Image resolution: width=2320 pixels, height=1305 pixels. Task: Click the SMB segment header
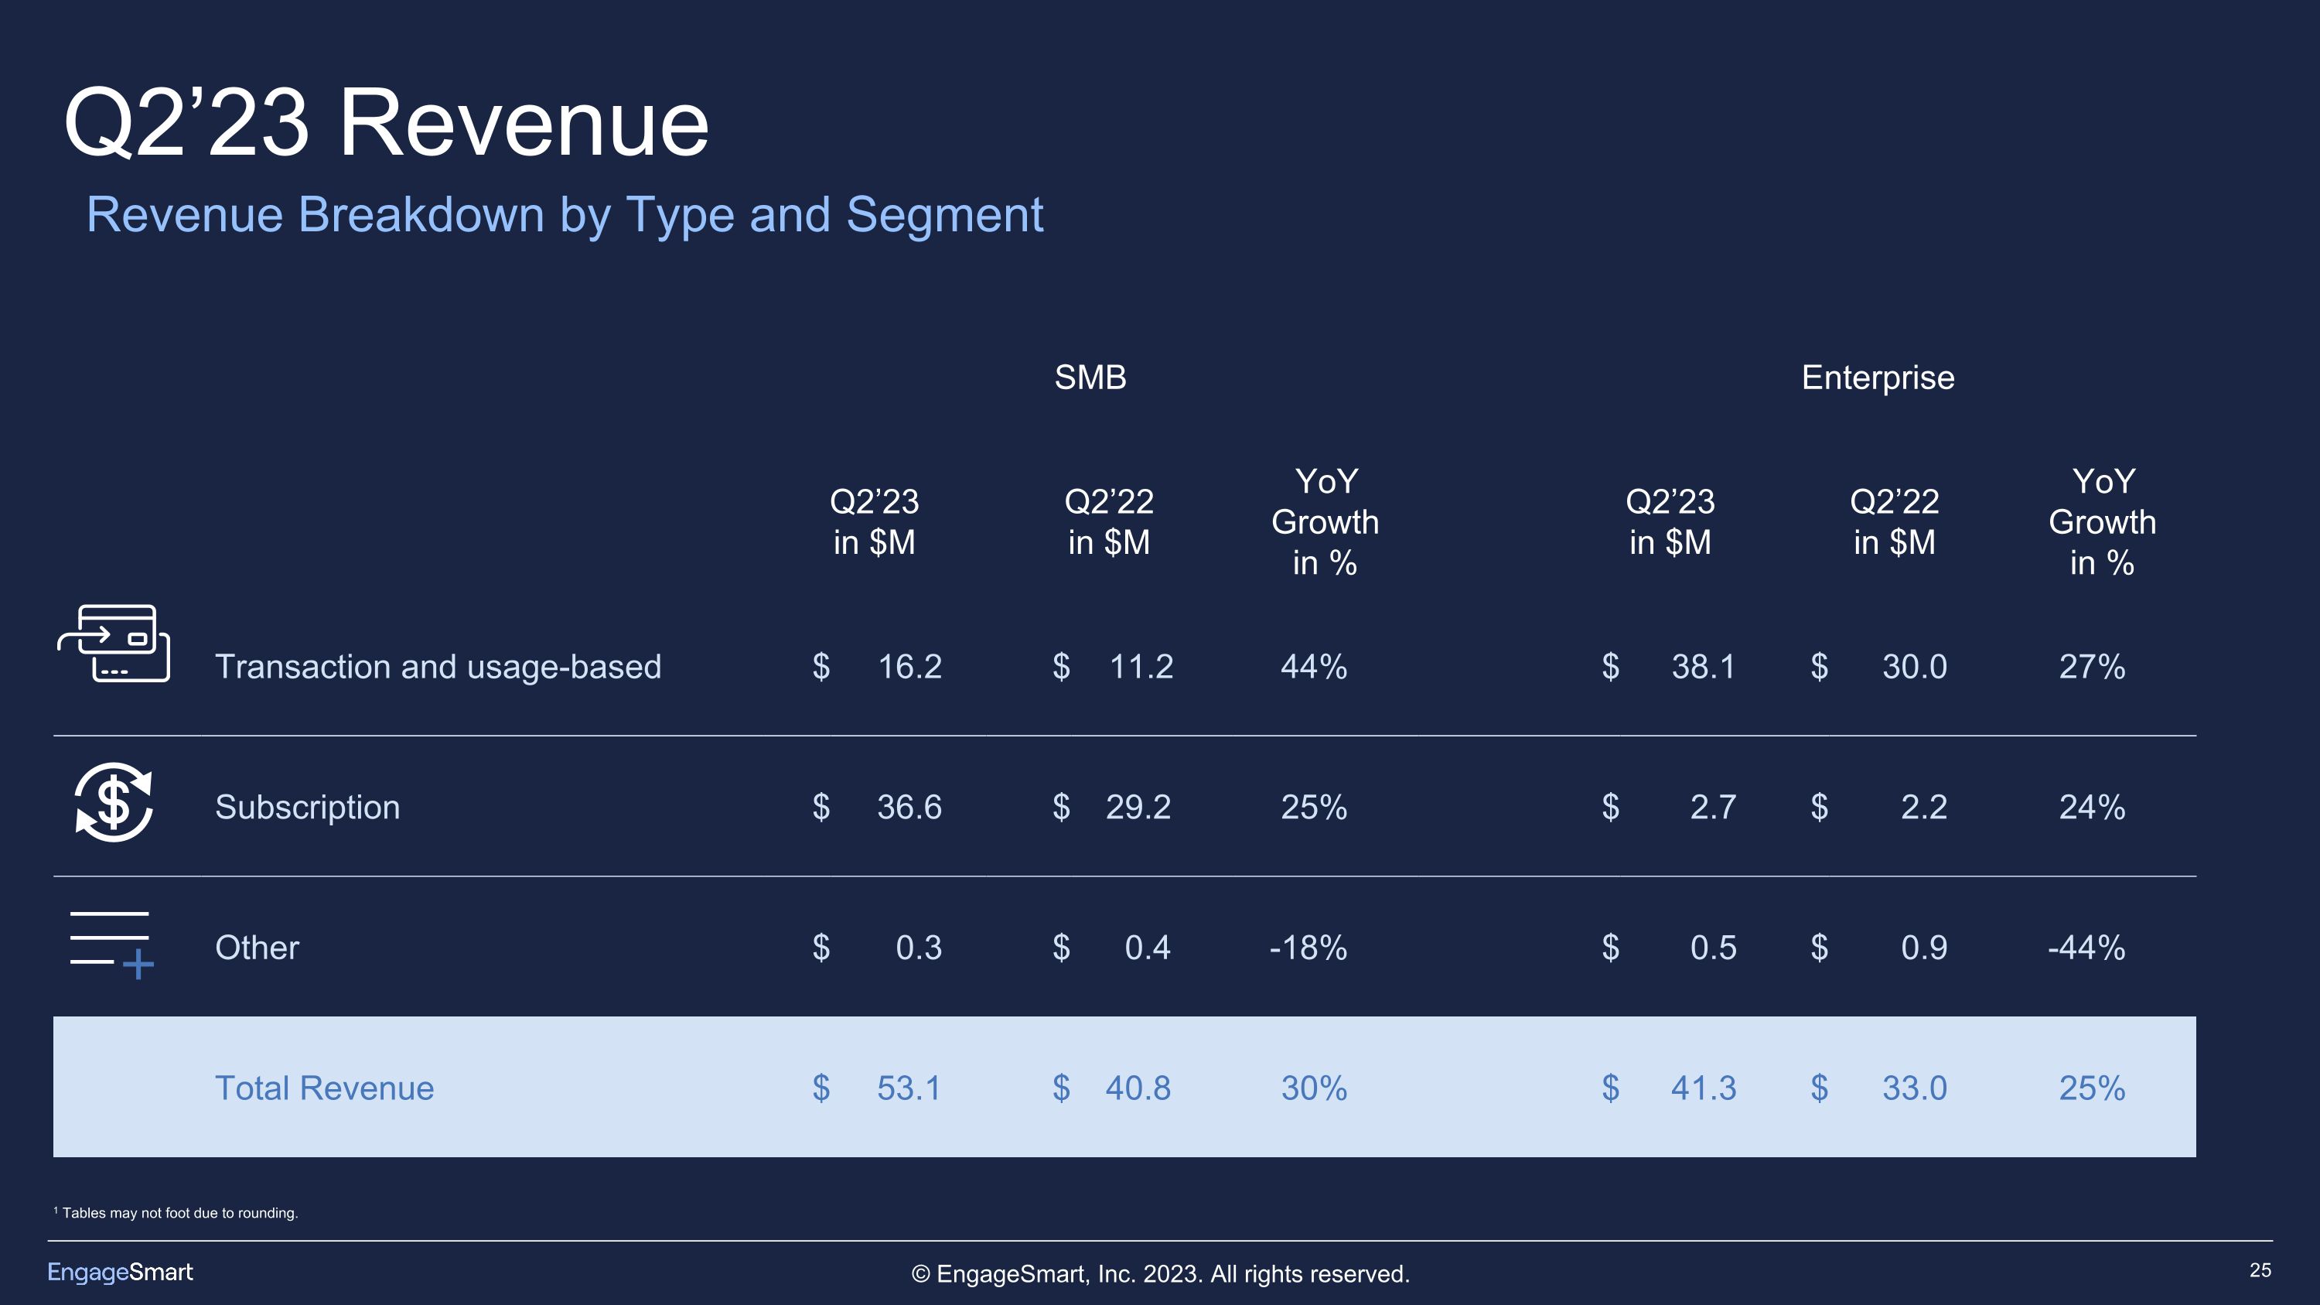click(x=1090, y=377)
